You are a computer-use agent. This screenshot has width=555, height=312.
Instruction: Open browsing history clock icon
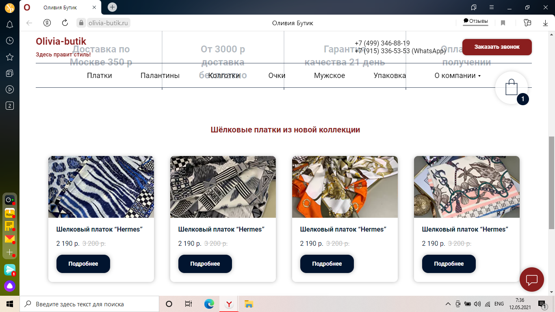(x=10, y=41)
